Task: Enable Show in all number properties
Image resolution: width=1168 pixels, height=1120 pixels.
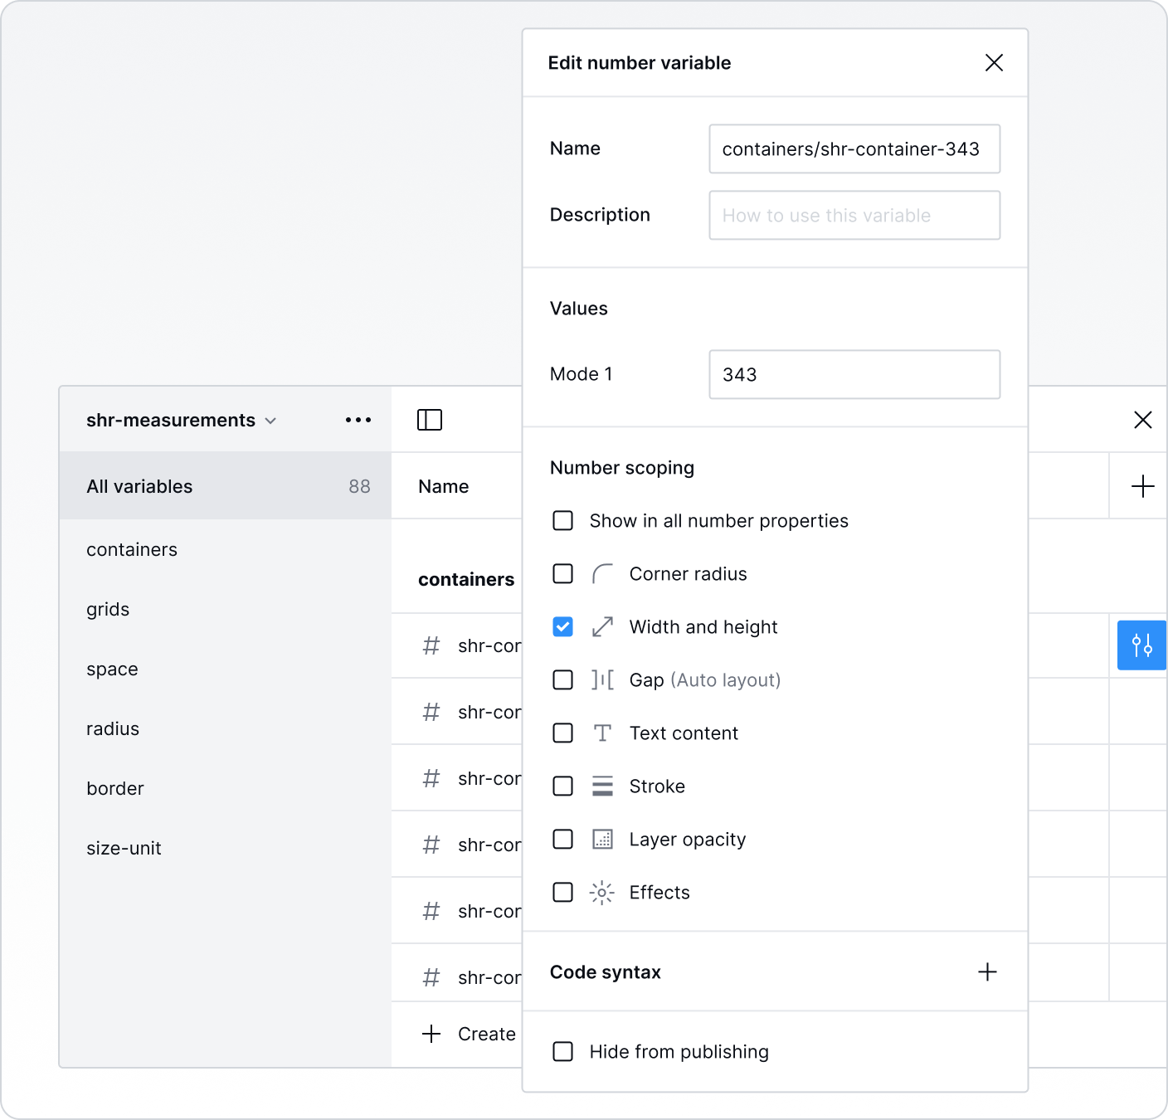Action: pos(563,521)
